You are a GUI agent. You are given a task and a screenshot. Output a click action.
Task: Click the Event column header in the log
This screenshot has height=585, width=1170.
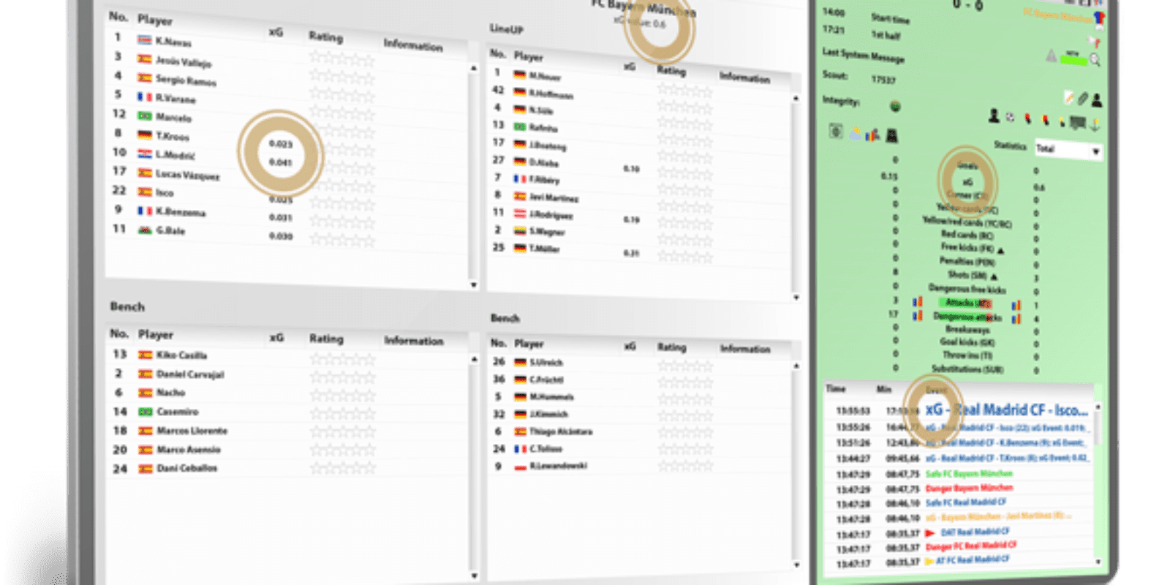pyautogui.click(x=936, y=390)
